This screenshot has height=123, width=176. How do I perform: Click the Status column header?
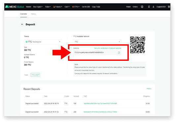27,96
